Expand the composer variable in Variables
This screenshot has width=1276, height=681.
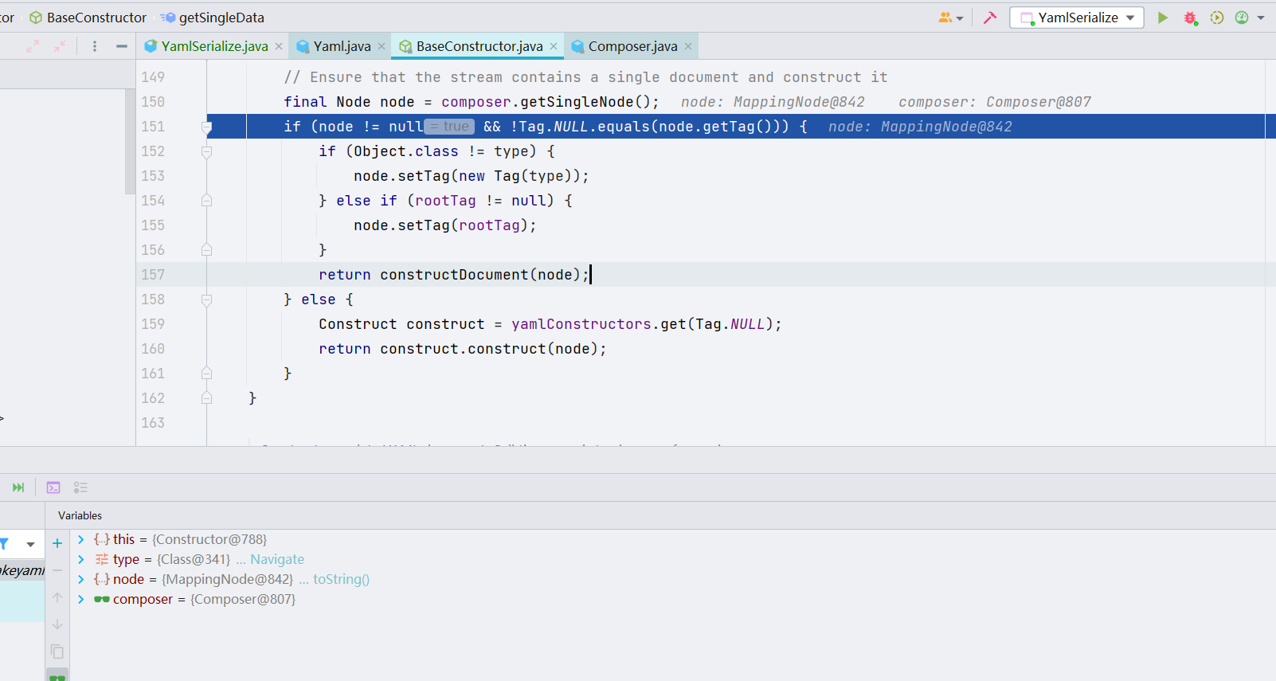click(80, 599)
